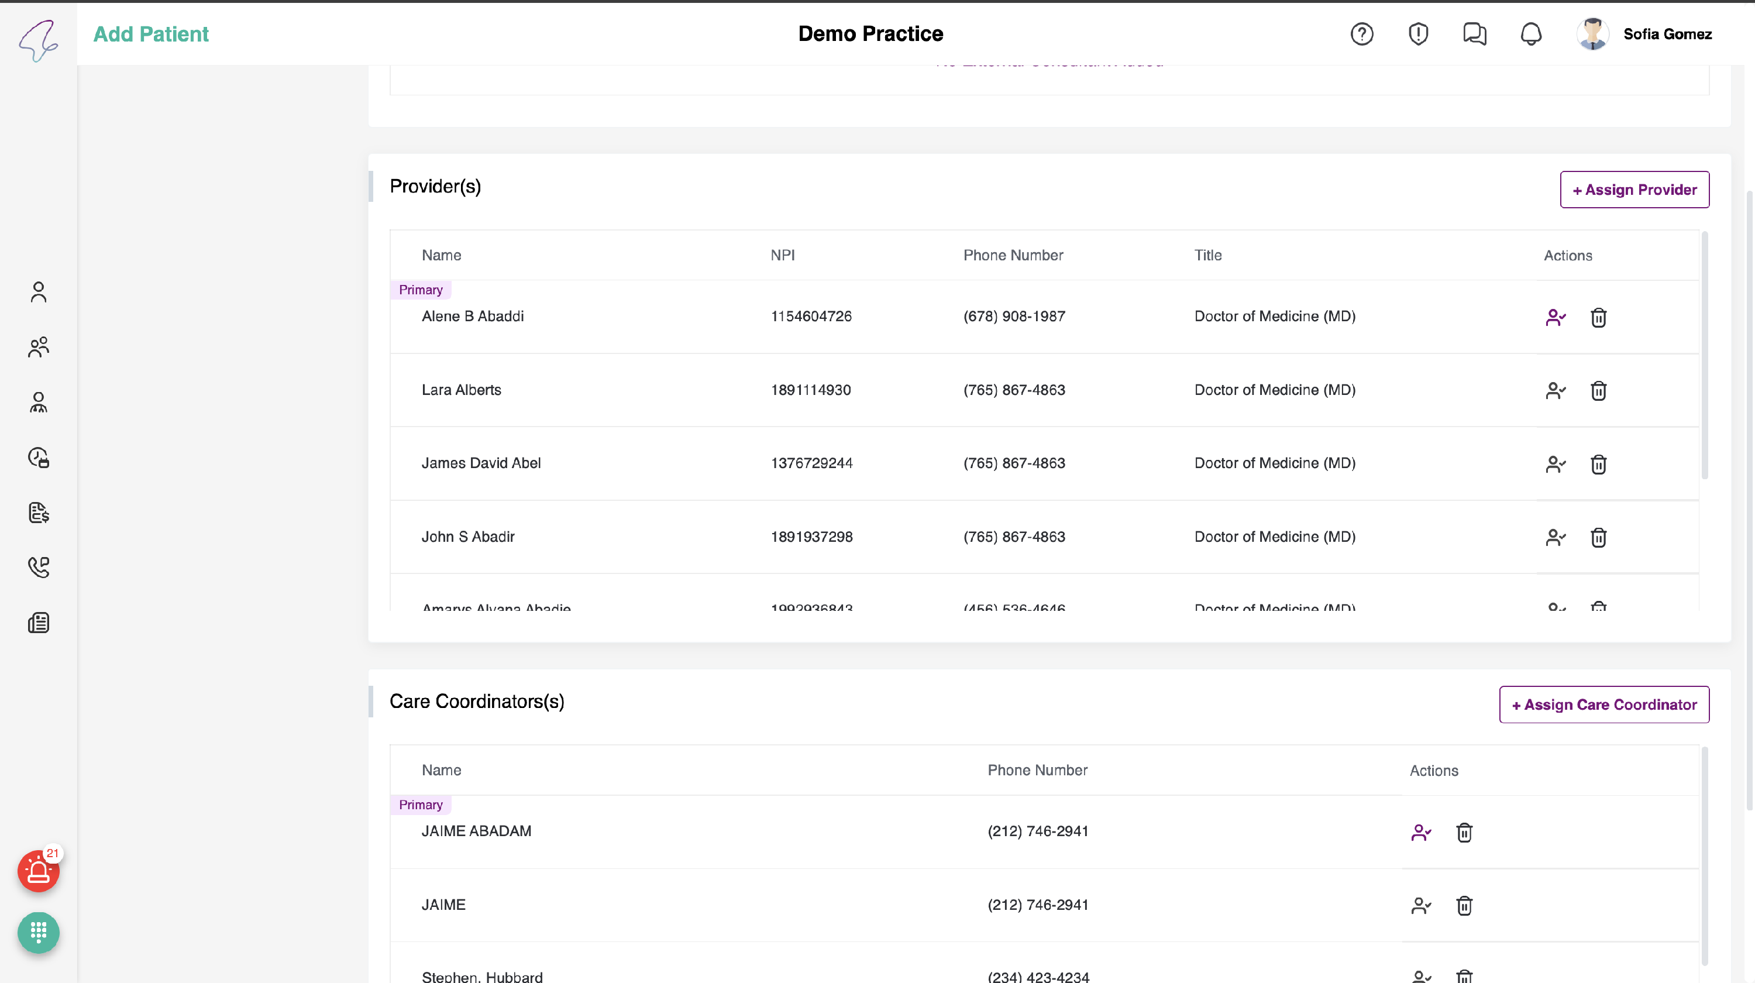Open the billing invoice sidebar icon
The height and width of the screenshot is (983, 1755).
(39, 513)
